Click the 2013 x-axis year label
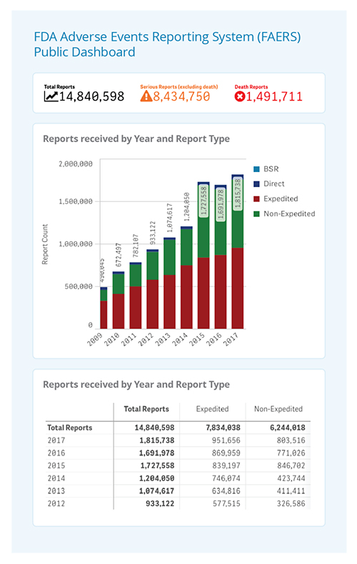Viewport: 357px width, 564px height. [163, 339]
